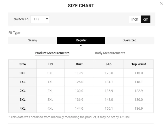Select cm measurement unit
The width and height of the screenshot is (164, 126).
[146, 19]
